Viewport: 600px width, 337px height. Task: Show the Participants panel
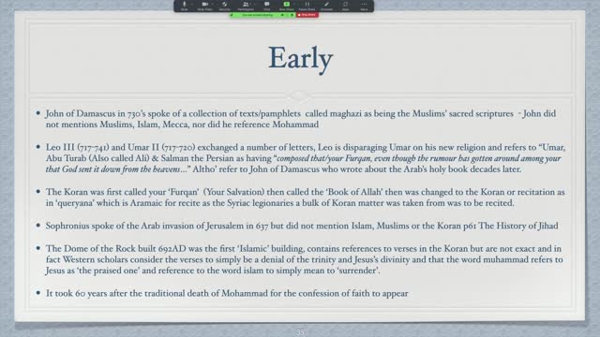(246, 6)
